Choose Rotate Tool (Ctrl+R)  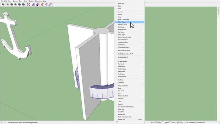[x=129, y=120]
